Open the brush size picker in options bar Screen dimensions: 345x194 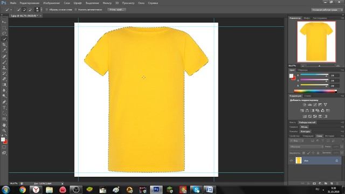pyautogui.click(x=42, y=10)
